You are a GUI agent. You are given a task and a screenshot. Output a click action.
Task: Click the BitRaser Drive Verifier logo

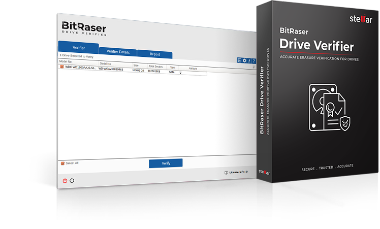coord(84,28)
